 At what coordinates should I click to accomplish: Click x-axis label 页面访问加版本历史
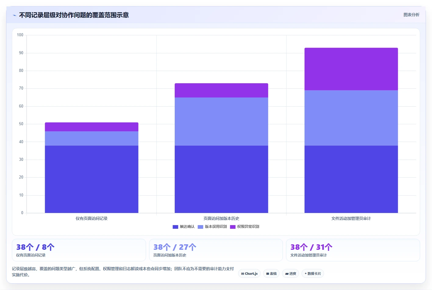221,218
